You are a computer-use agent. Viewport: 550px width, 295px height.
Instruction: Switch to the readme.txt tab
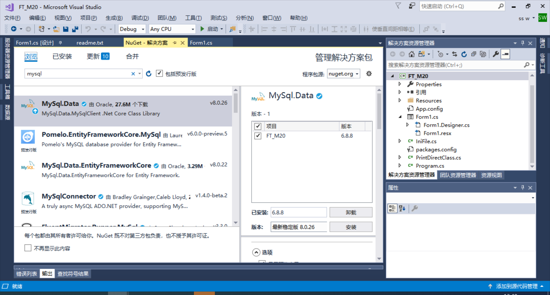[90, 43]
